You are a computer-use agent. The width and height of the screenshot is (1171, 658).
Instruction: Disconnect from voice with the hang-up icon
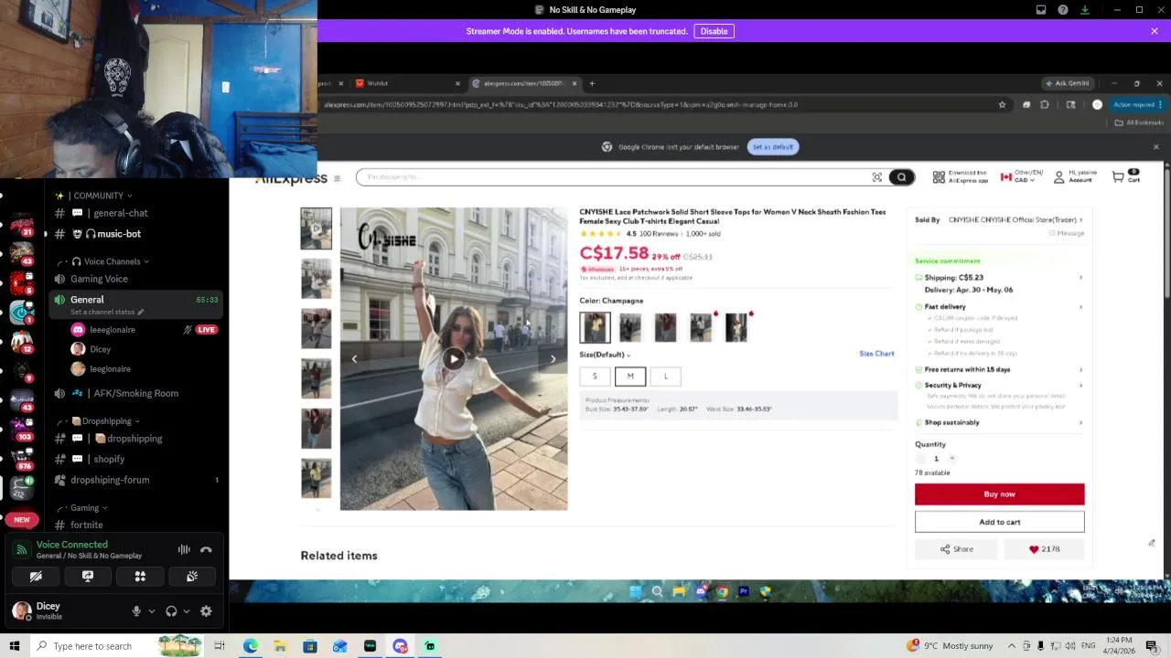tap(206, 549)
